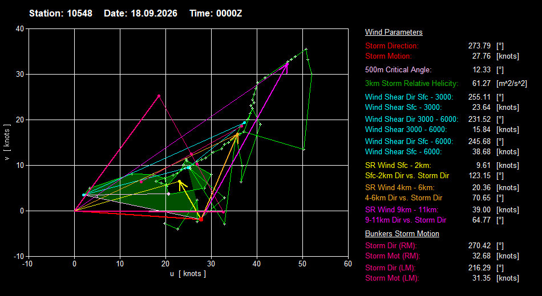This screenshot has width=542, height=296.
Task: Click the Date: 18.09.2026 header text
Action: click(x=140, y=14)
